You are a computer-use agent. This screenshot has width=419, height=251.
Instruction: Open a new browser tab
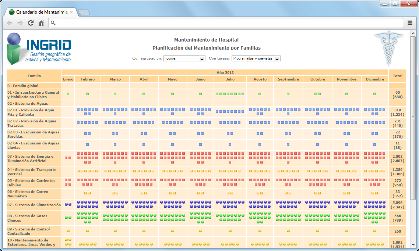point(84,12)
